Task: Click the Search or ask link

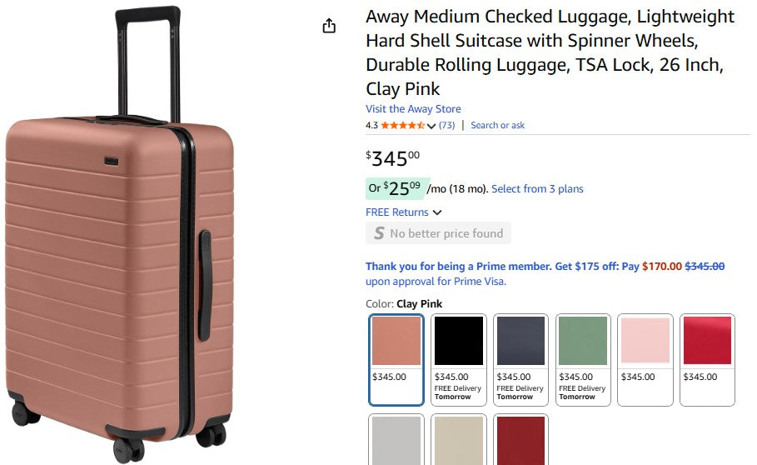Action: pyautogui.click(x=498, y=126)
